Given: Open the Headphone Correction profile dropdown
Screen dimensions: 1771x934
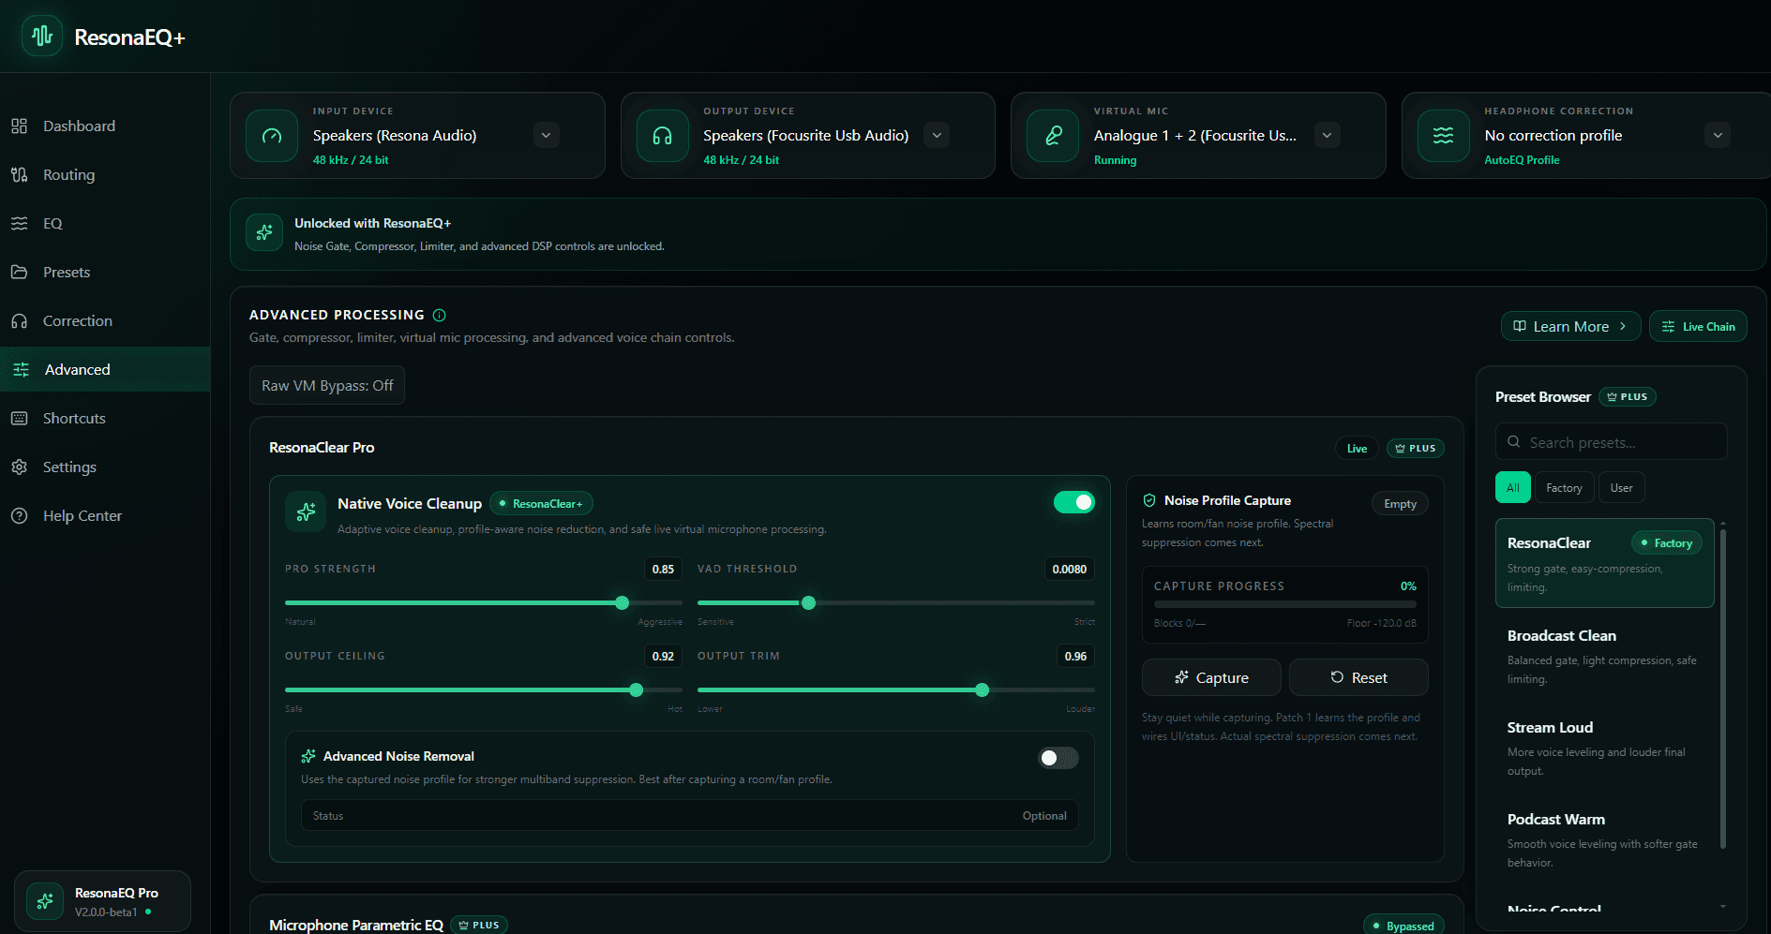Looking at the screenshot, I should click(x=1718, y=135).
